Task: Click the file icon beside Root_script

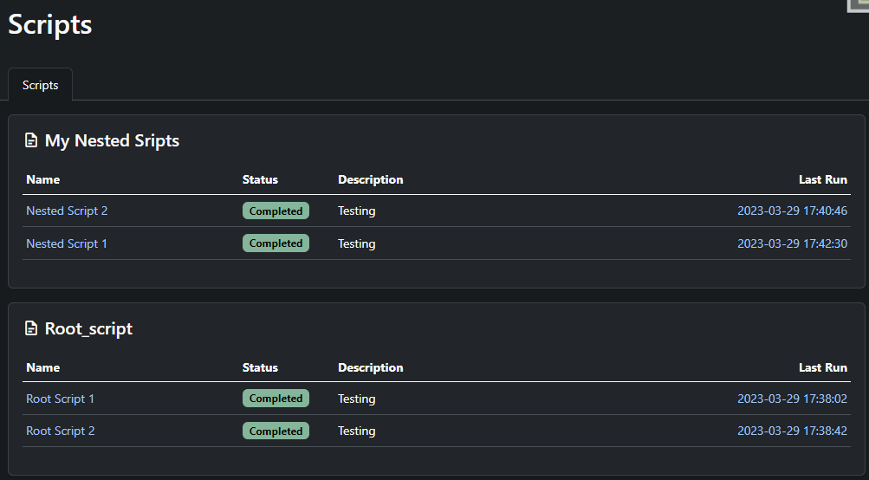Action: 31,328
